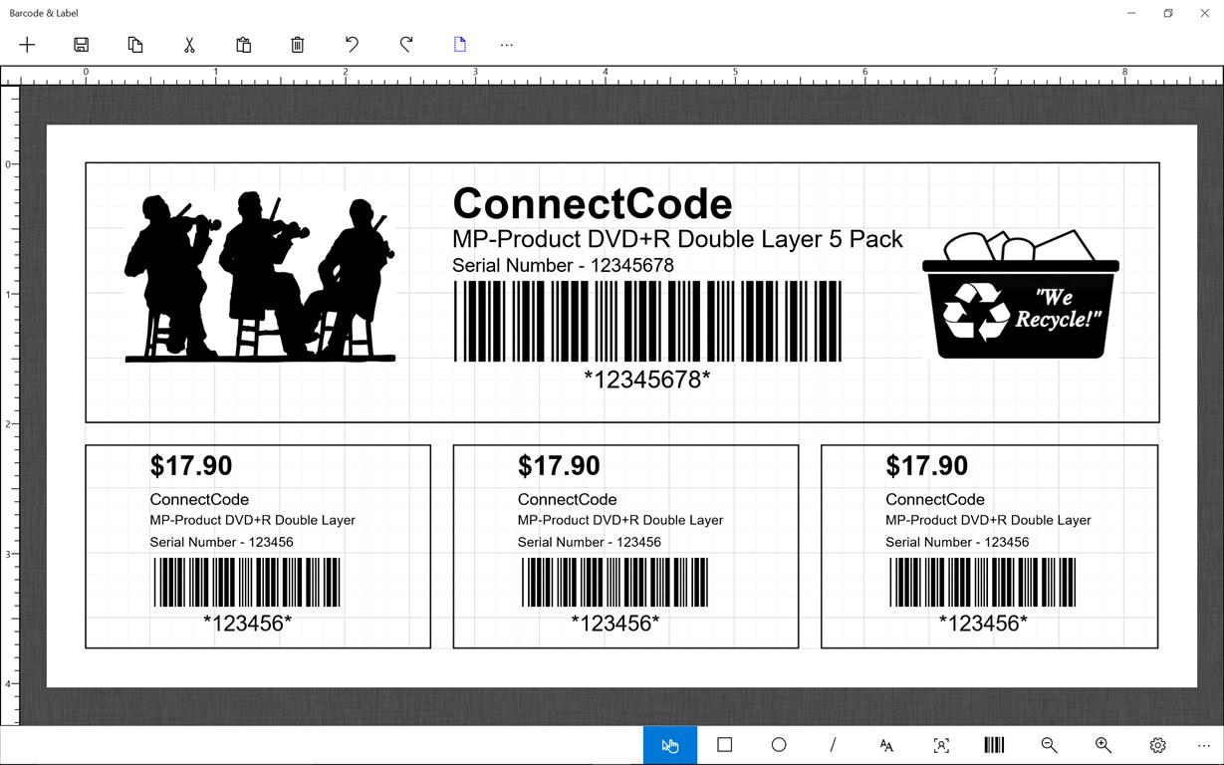Delete with the trash icon
Screen dimensions: 1224x765
click(297, 44)
